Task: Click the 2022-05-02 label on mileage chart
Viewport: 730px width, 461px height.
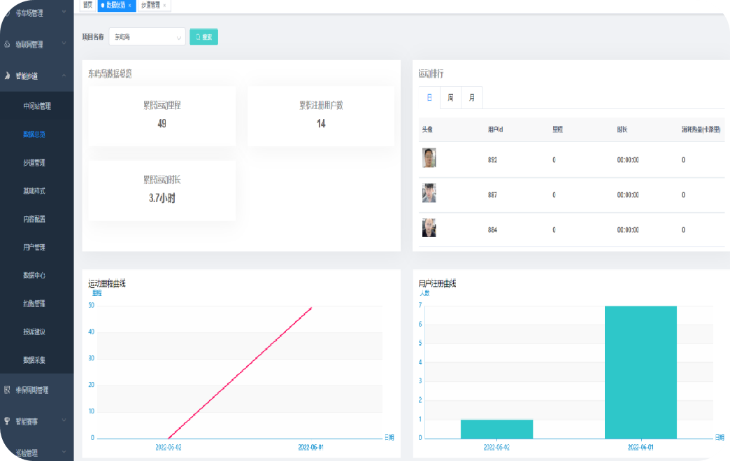Action: pos(169,447)
